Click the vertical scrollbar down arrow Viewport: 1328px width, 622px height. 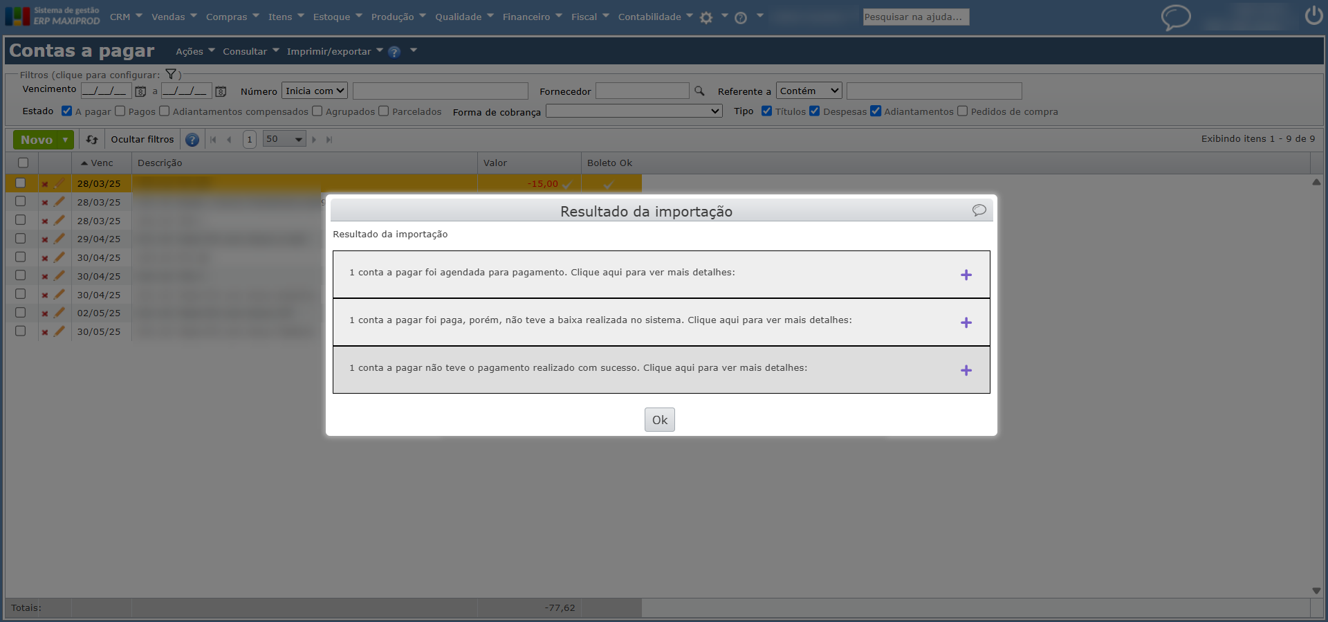click(x=1316, y=590)
